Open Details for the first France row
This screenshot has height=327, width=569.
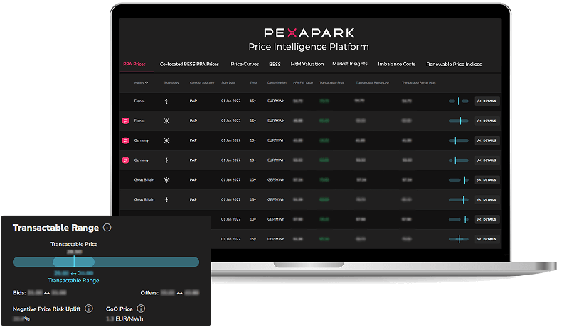point(486,101)
